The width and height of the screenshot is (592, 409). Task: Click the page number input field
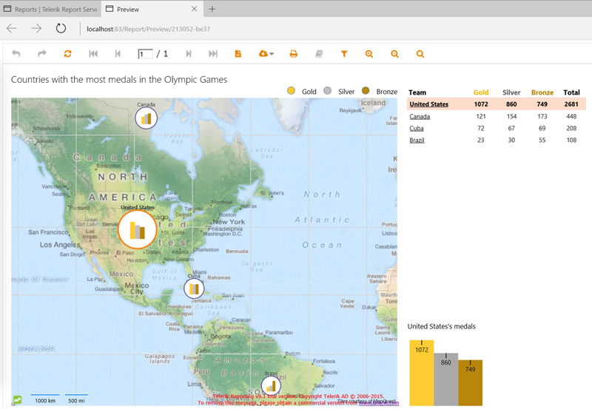tap(145, 54)
